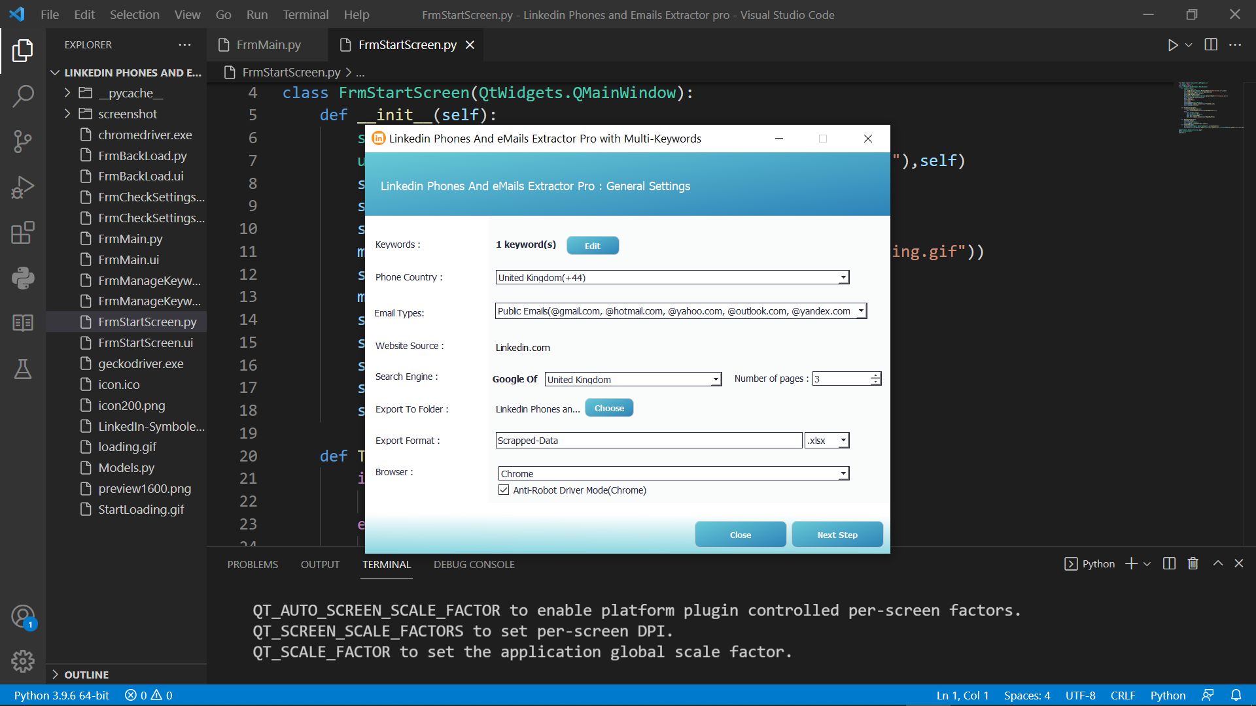Open Source Control view
This screenshot has width=1256, height=706.
(x=23, y=141)
